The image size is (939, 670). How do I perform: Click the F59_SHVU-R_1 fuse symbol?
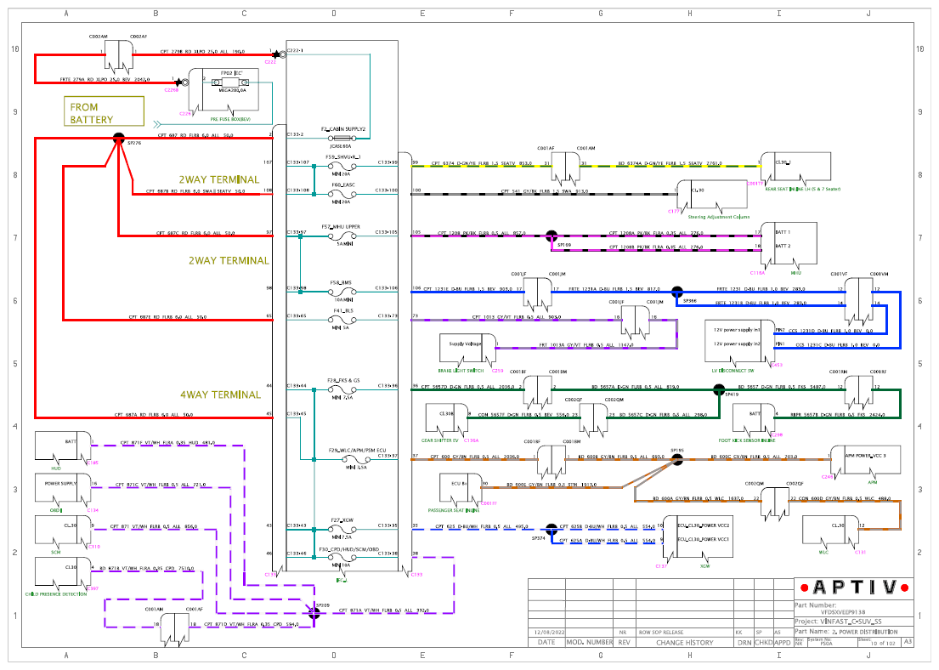click(x=343, y=167)
